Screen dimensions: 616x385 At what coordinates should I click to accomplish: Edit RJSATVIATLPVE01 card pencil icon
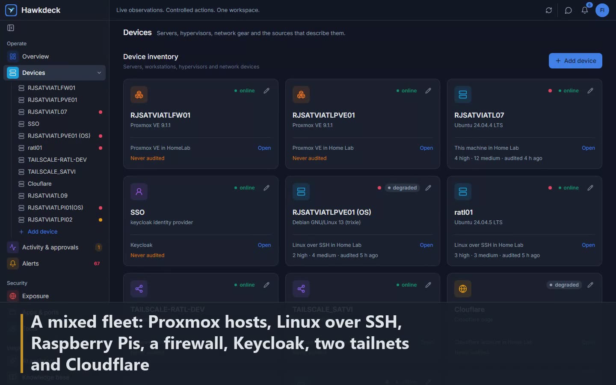pos(428,91)
